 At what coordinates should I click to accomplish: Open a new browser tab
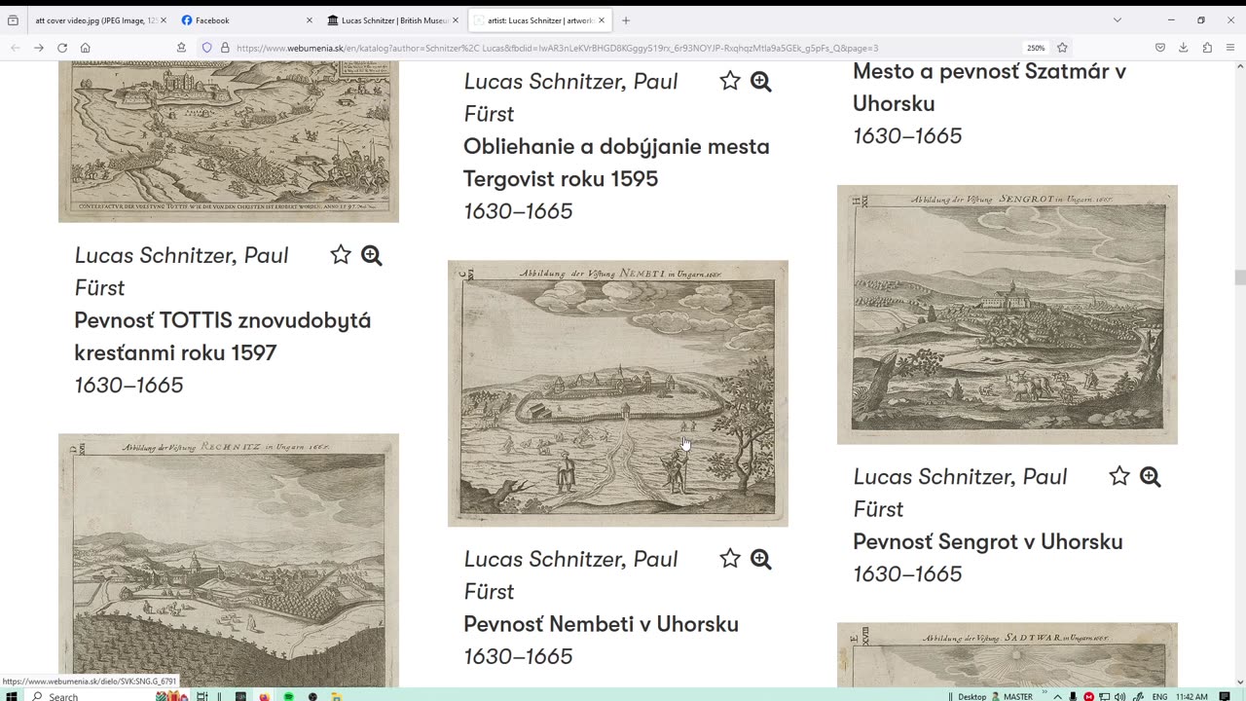[x=626, y=19]
